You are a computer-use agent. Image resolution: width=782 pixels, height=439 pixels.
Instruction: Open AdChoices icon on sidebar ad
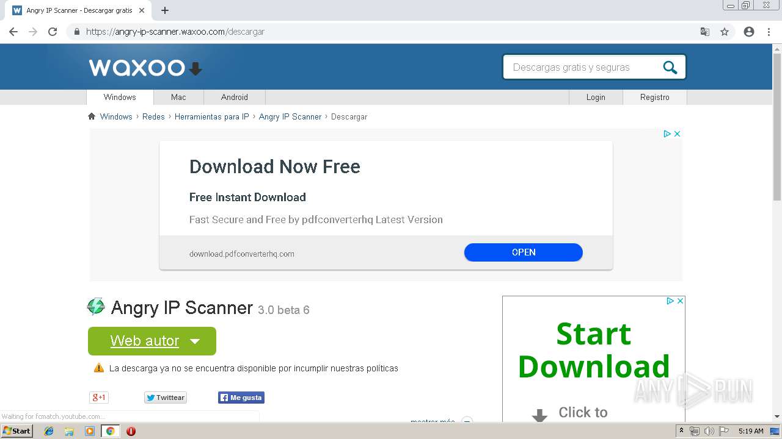pyautogui.click(x=670, y=301)
